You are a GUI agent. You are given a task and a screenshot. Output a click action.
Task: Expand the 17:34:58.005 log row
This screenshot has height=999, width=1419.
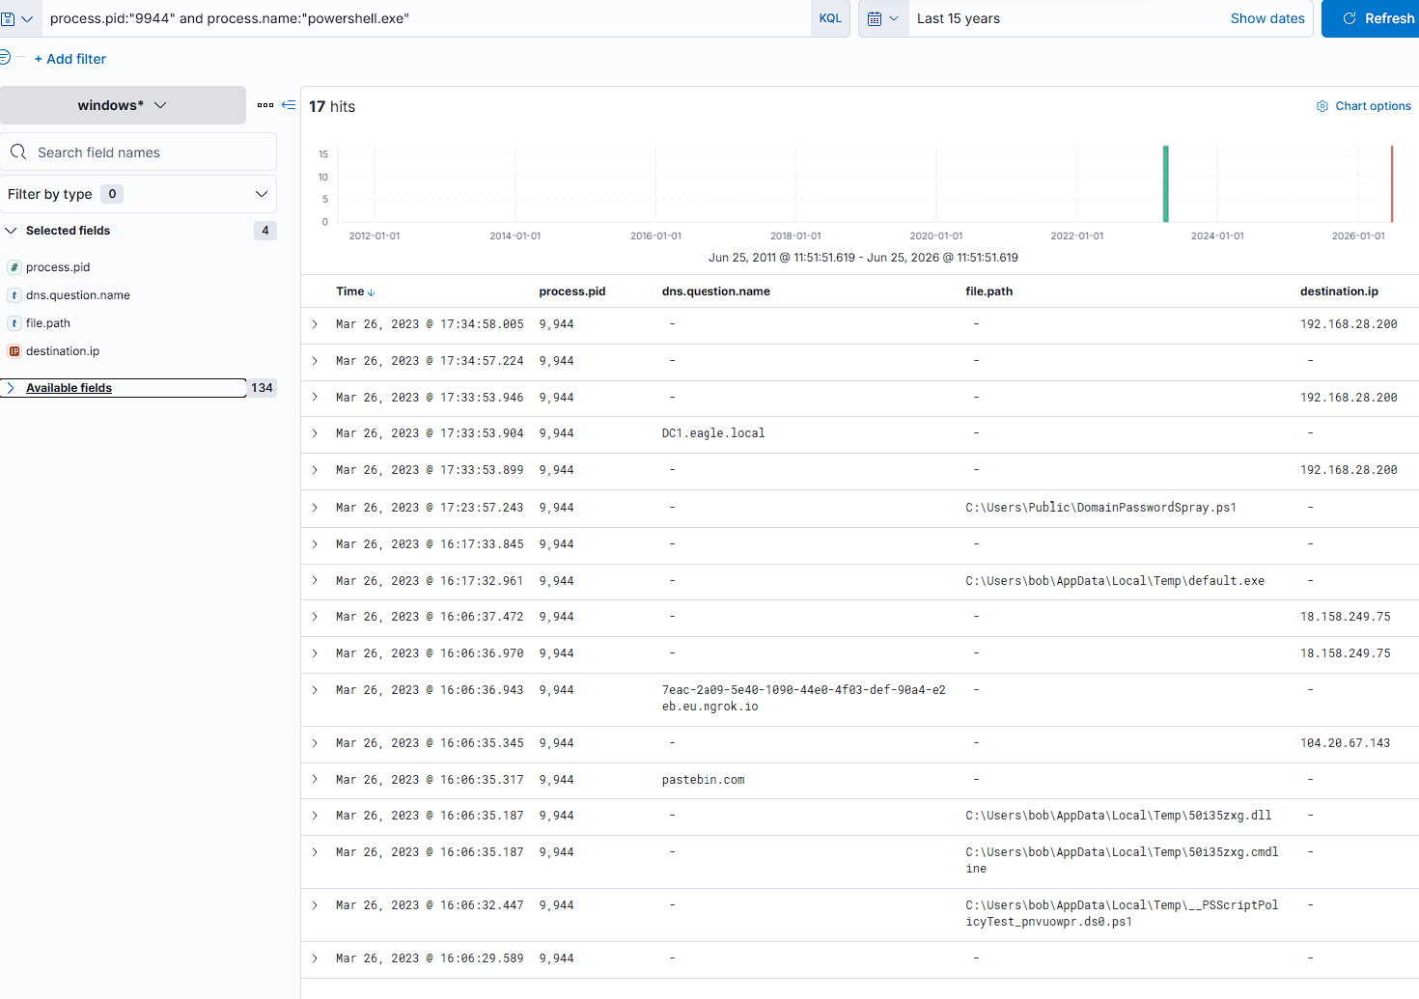coord(315,324)
